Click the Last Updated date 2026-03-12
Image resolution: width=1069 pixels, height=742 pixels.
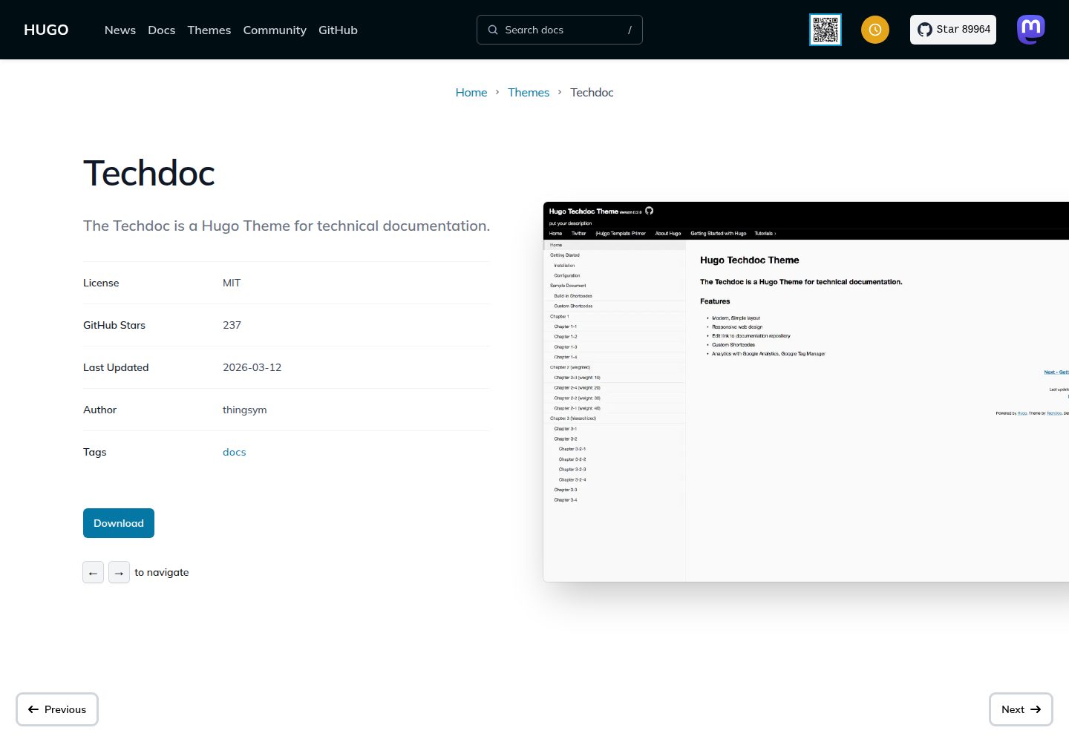[252, 367]
